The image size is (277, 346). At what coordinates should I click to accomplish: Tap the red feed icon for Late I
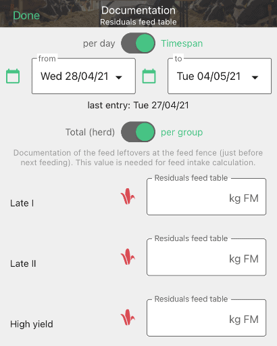(x=128, y=196)
